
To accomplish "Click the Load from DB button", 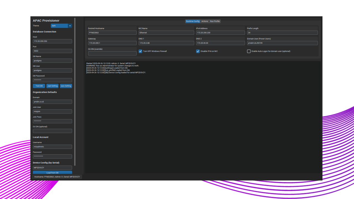I will coord(52,173).
